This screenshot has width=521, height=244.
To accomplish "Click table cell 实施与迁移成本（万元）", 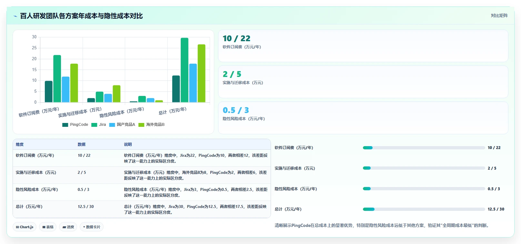I will (x=36, y=173).
